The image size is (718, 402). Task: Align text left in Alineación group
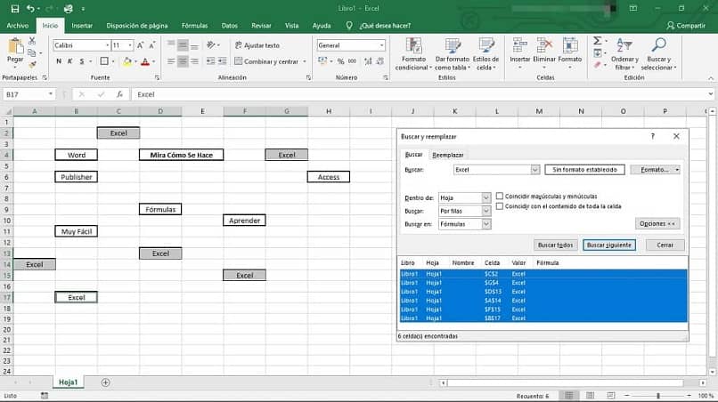click(171, 61)
